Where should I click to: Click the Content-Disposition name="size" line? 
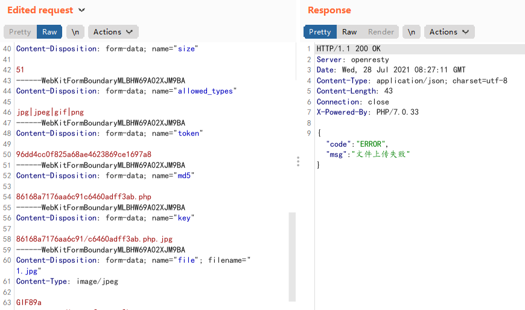pyautogui.click(x=107, y=49)
